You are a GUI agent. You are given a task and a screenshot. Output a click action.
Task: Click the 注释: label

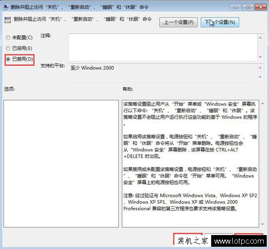(x=46, y=36)
